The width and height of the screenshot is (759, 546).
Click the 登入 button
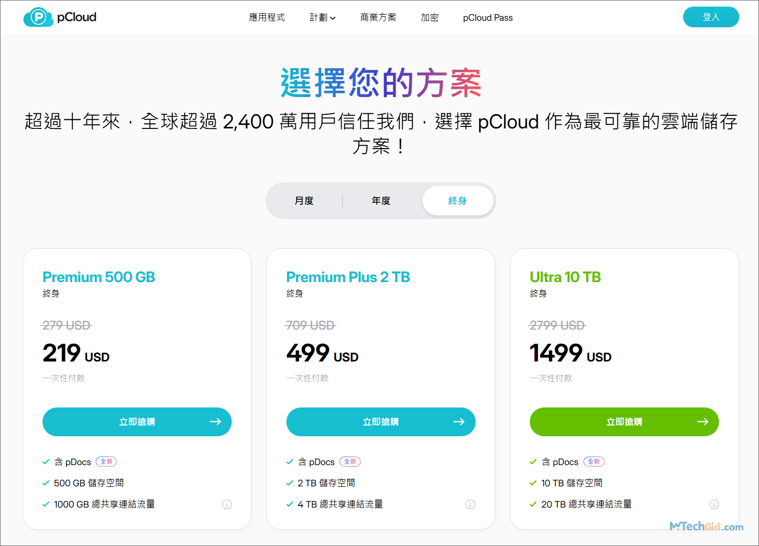(x=711, y=17)
